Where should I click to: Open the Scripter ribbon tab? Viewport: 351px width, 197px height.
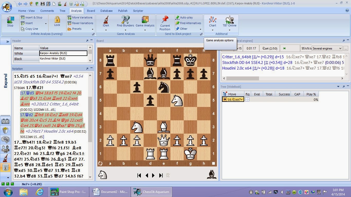(138, 11)
